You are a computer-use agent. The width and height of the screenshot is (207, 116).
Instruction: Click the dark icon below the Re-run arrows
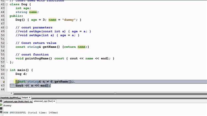[x=1, y=108]
